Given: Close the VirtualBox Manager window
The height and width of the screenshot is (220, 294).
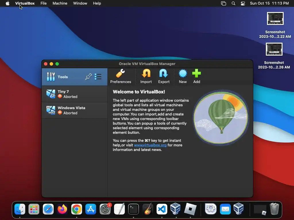Looking at the screenshot, I should point(46,64).
